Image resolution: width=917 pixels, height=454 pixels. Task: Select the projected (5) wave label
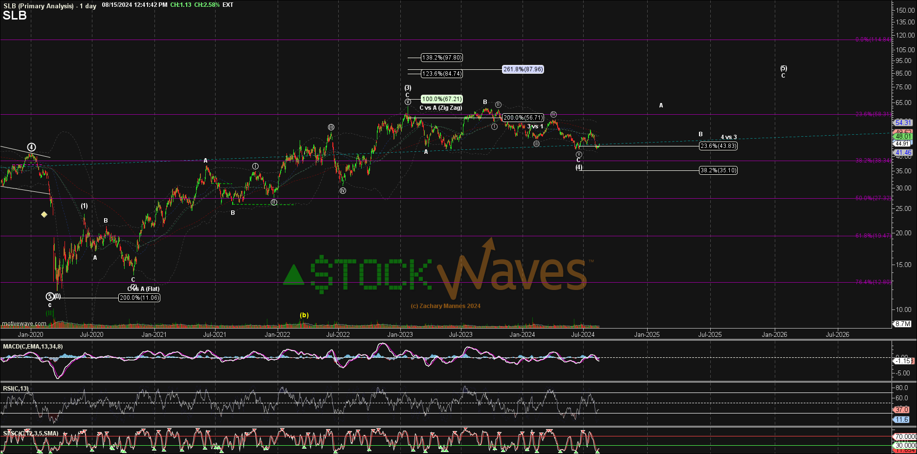784,68
